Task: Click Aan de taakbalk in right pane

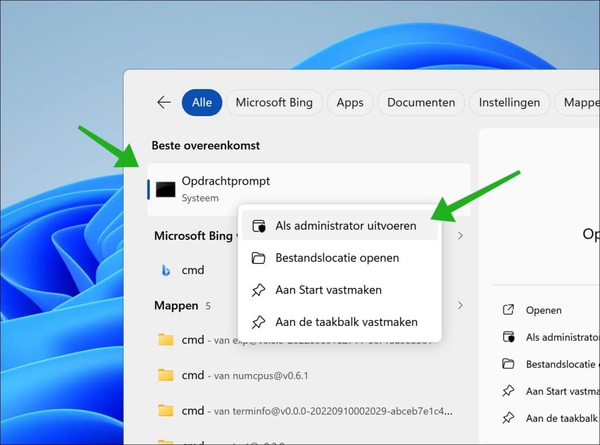Action: (562, 418)
